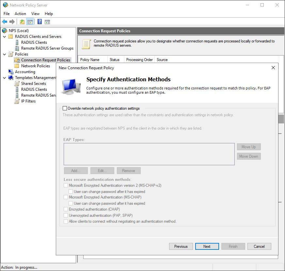Select IP Filters in the tree
285x271 pixels.
(x=28, y=101)
